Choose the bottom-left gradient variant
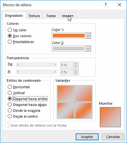The width and height of the screenshot is (127, 143). coord(66,110)
